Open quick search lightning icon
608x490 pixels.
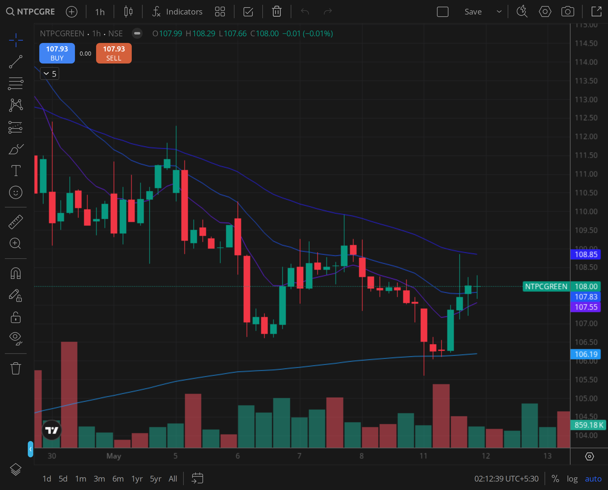point(522,12)
